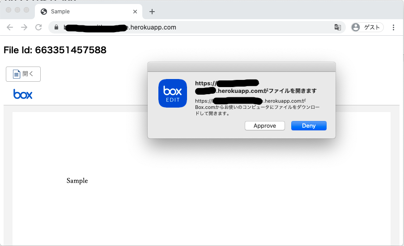
Task: Click the dialog's gray title bar
Action: point(242,67)
